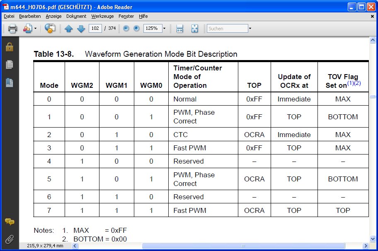
Task: Click the fit width scrolling mode icon
Action: pyautogui.click(x=179, y=29)
